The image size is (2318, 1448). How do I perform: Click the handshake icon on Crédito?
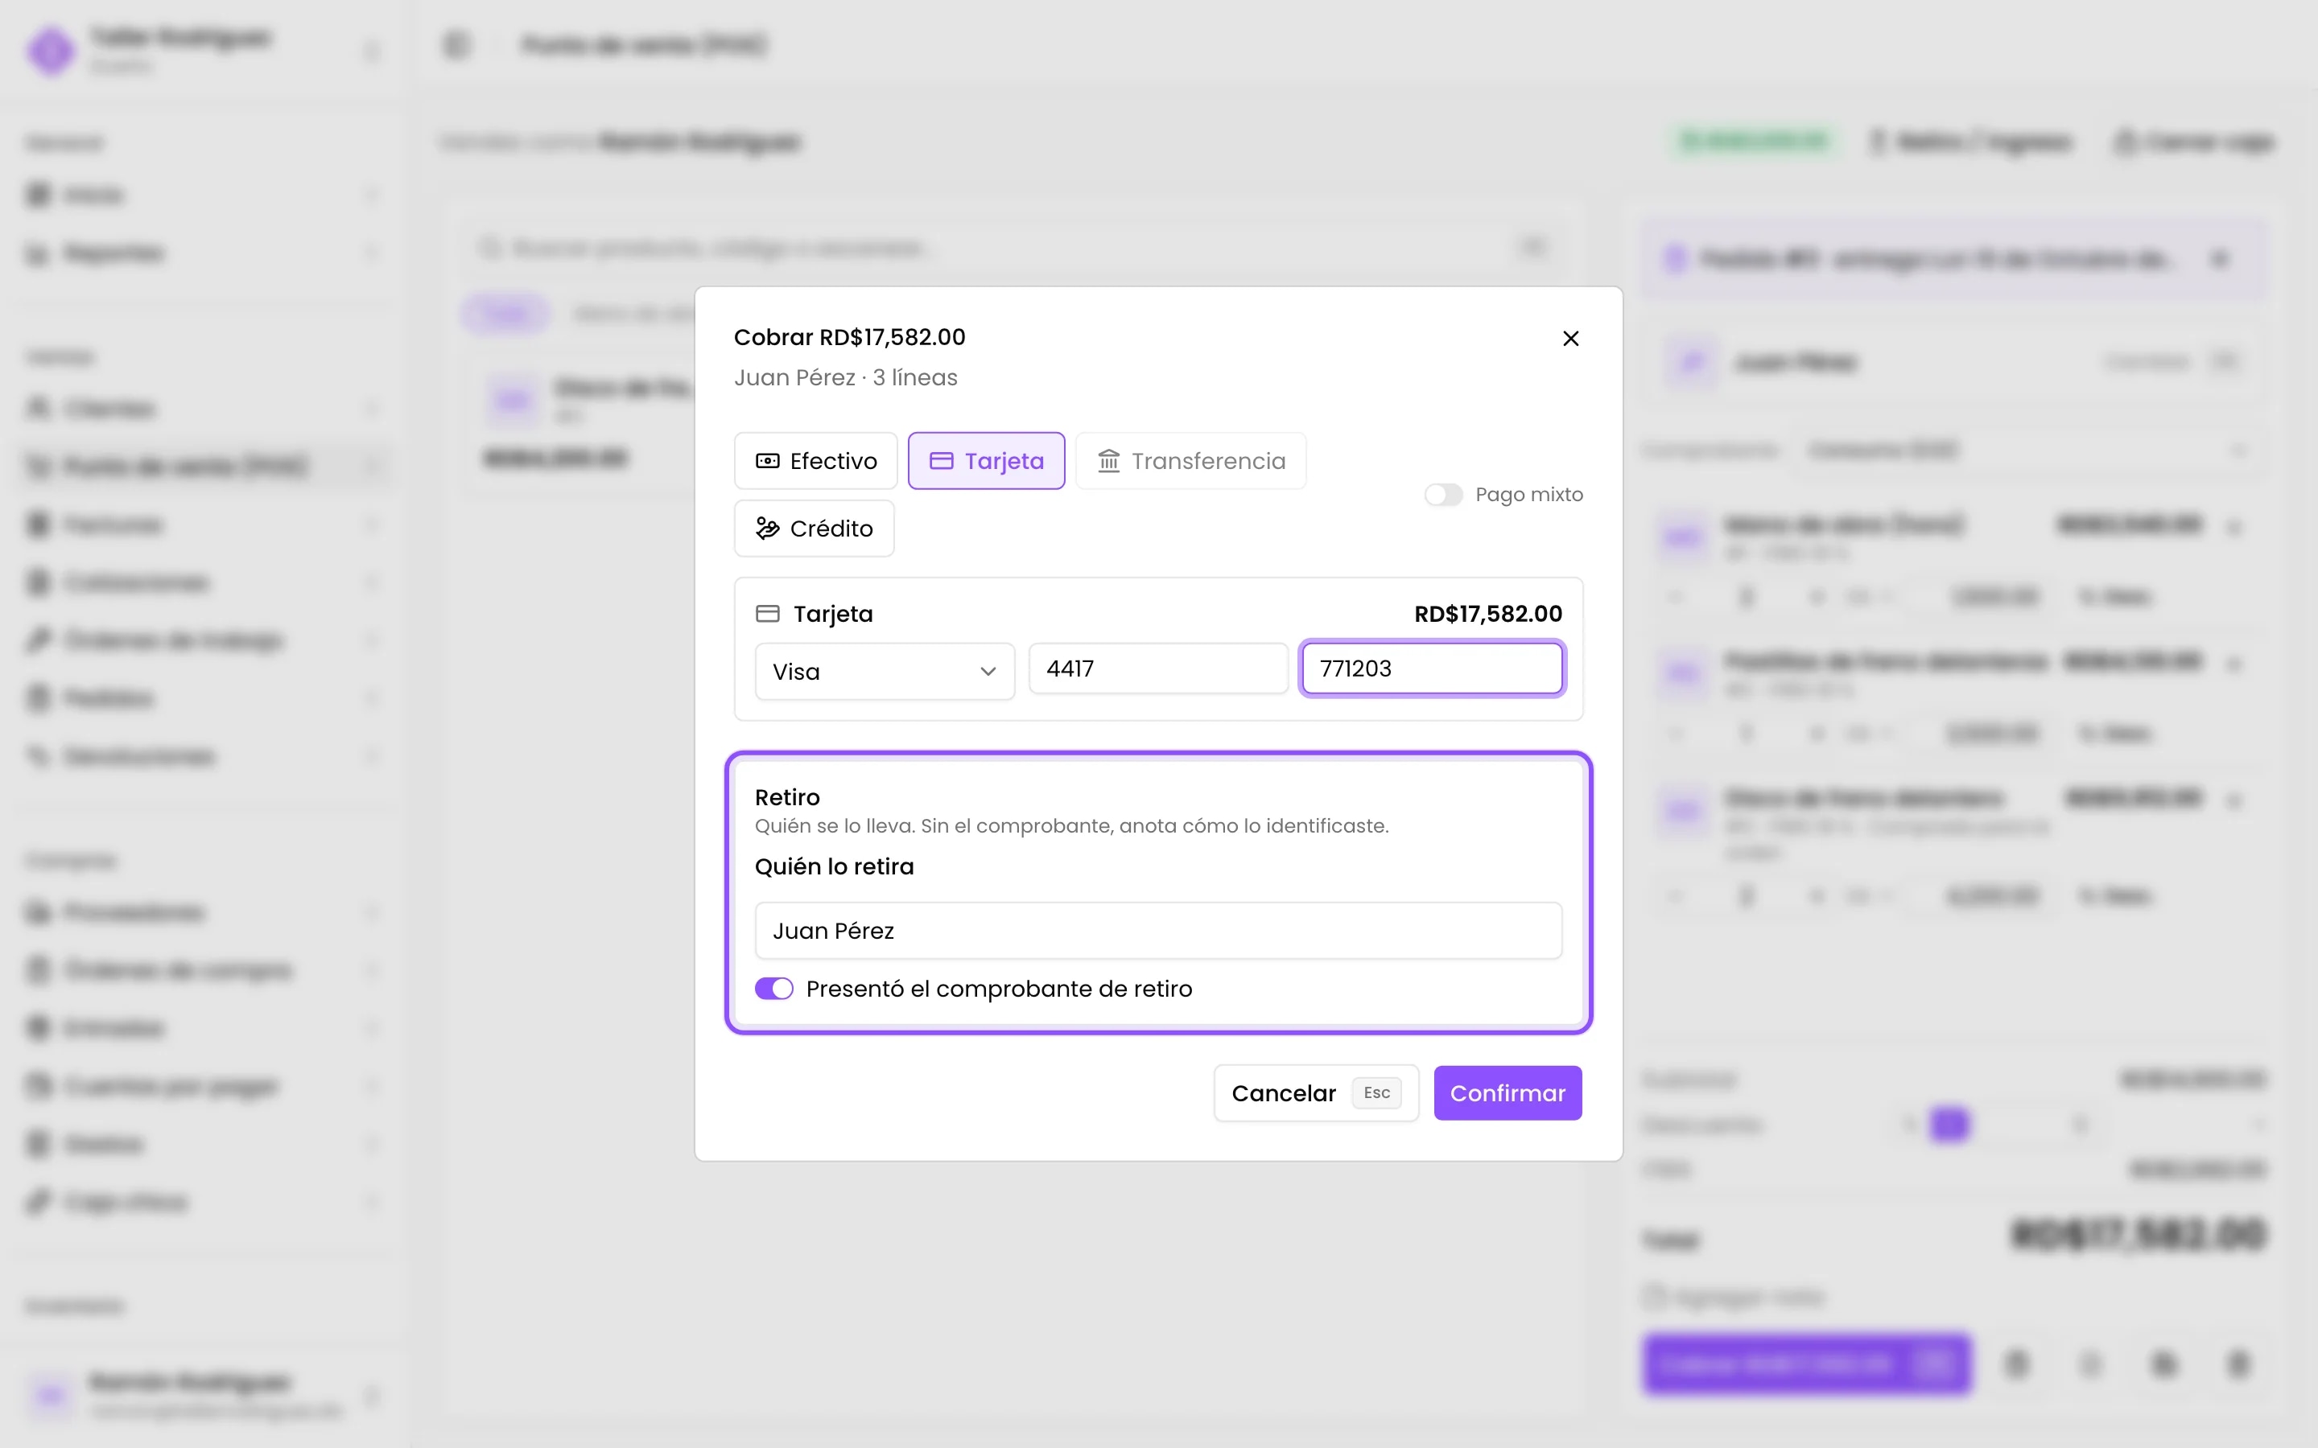767,529
